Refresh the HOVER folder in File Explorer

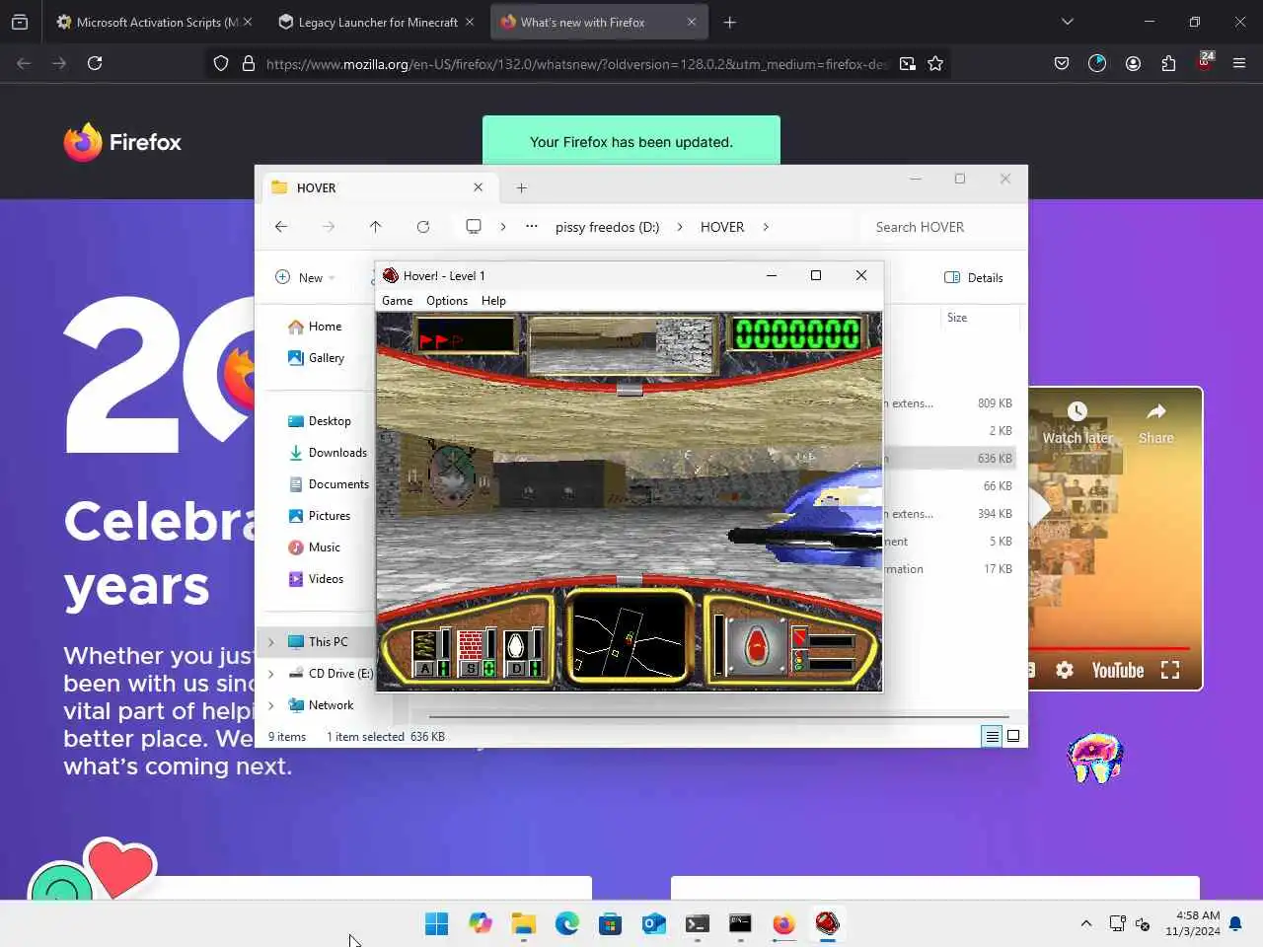click(x=423, y=227)
